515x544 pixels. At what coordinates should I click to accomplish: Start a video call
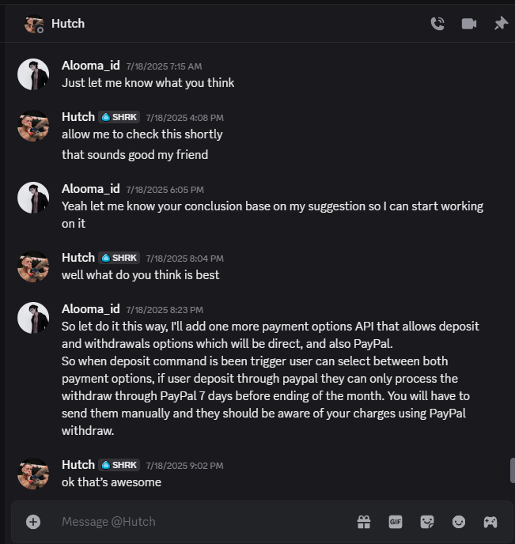pyautogui.click(x=469, y=24)
